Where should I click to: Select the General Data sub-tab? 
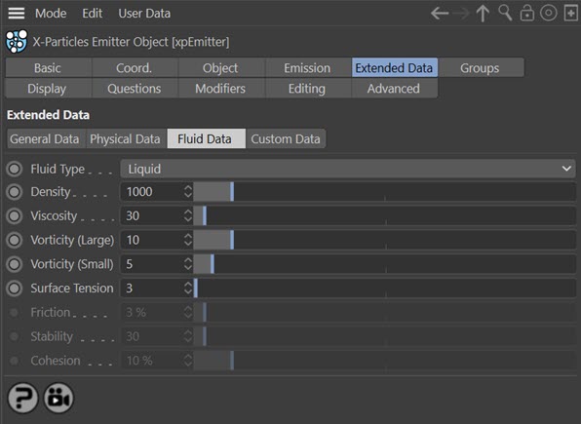click(x=47, y=138)
